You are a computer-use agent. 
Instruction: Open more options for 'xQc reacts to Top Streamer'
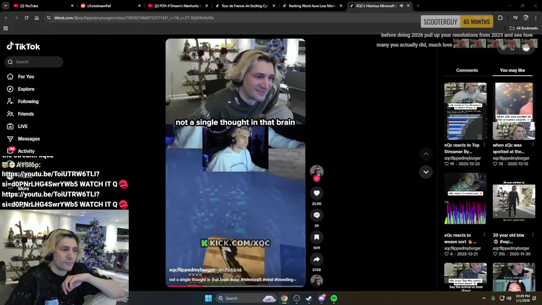point(484,145)
